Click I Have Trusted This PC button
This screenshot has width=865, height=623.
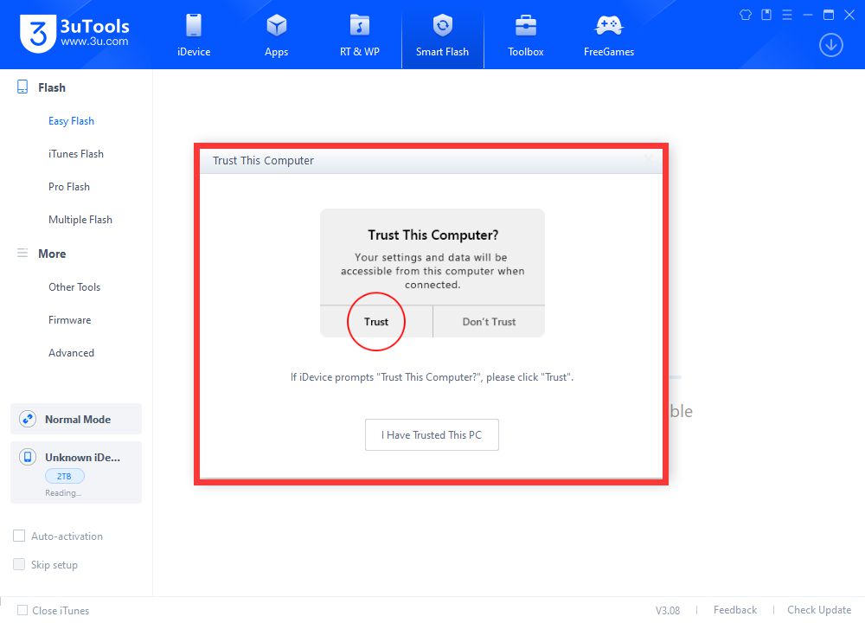[x=432, y=435]
